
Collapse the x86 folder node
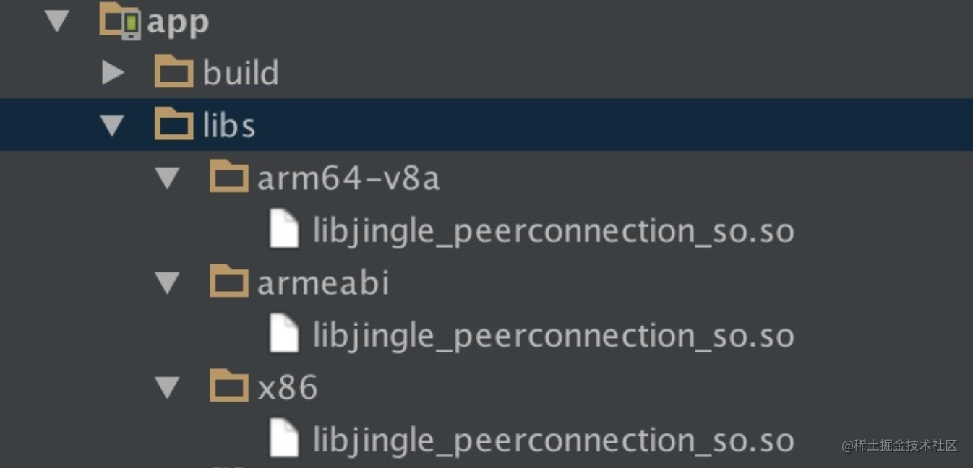pos(168,387)
